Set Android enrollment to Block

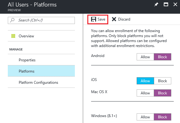coord(163,57)
